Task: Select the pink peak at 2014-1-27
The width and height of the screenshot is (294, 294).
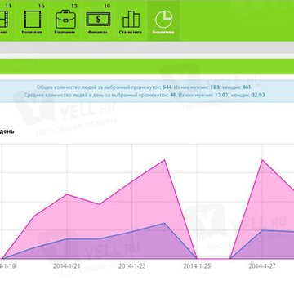Action: coord(262,160)
